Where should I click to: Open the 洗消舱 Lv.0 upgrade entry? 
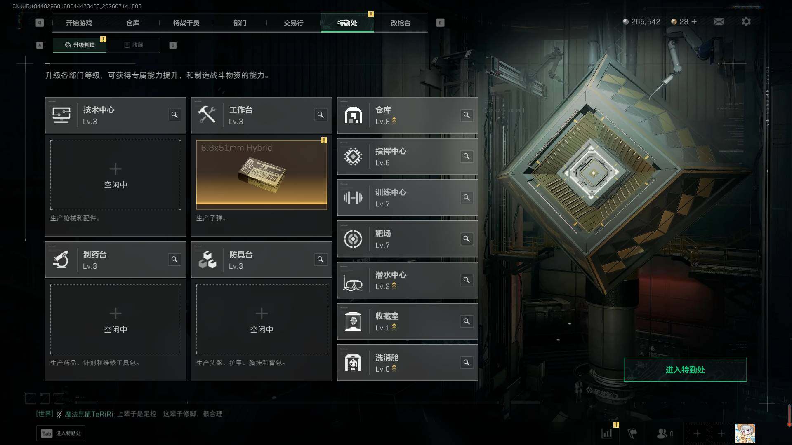(x=408, y=363)
